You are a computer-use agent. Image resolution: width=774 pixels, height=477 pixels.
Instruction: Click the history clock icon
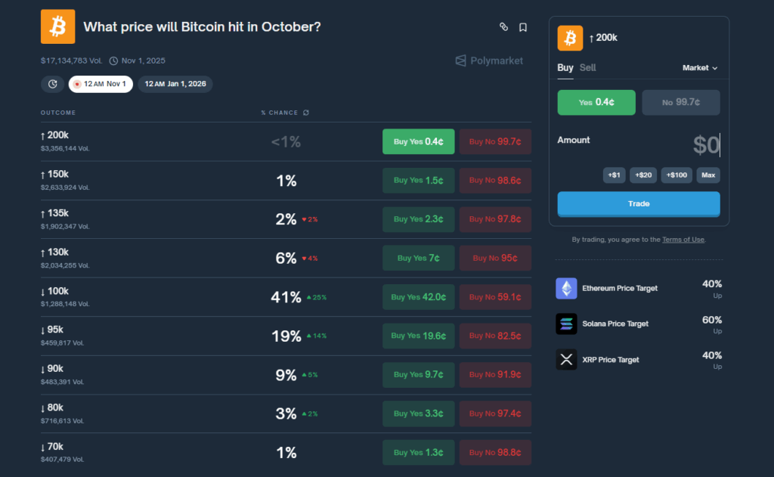[52, 84]
